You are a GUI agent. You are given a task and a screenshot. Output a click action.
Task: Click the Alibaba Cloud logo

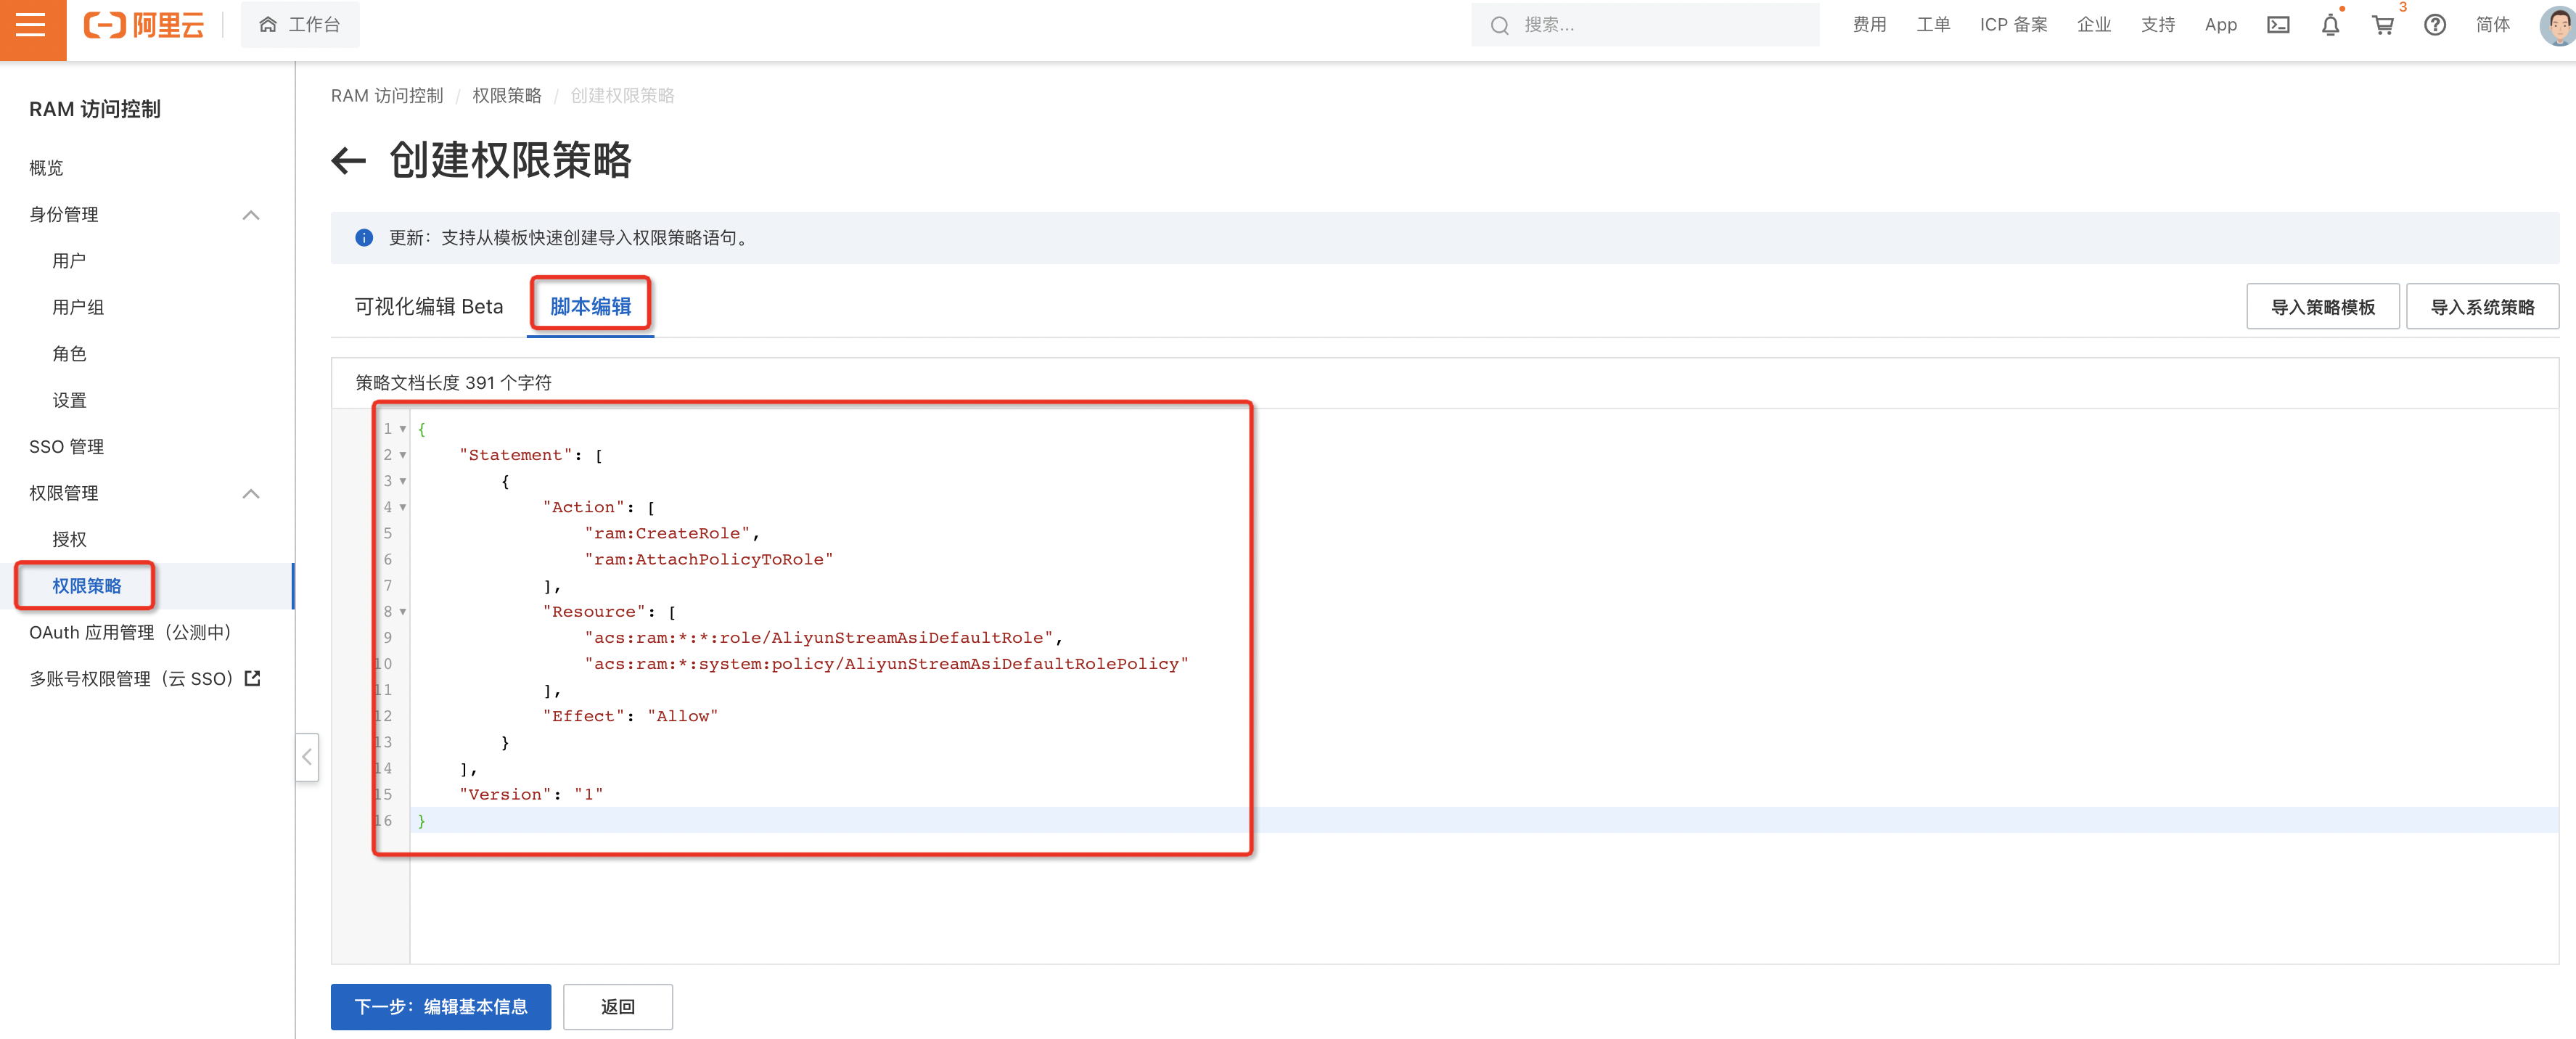pyautogui.click(x=144, y=26)
